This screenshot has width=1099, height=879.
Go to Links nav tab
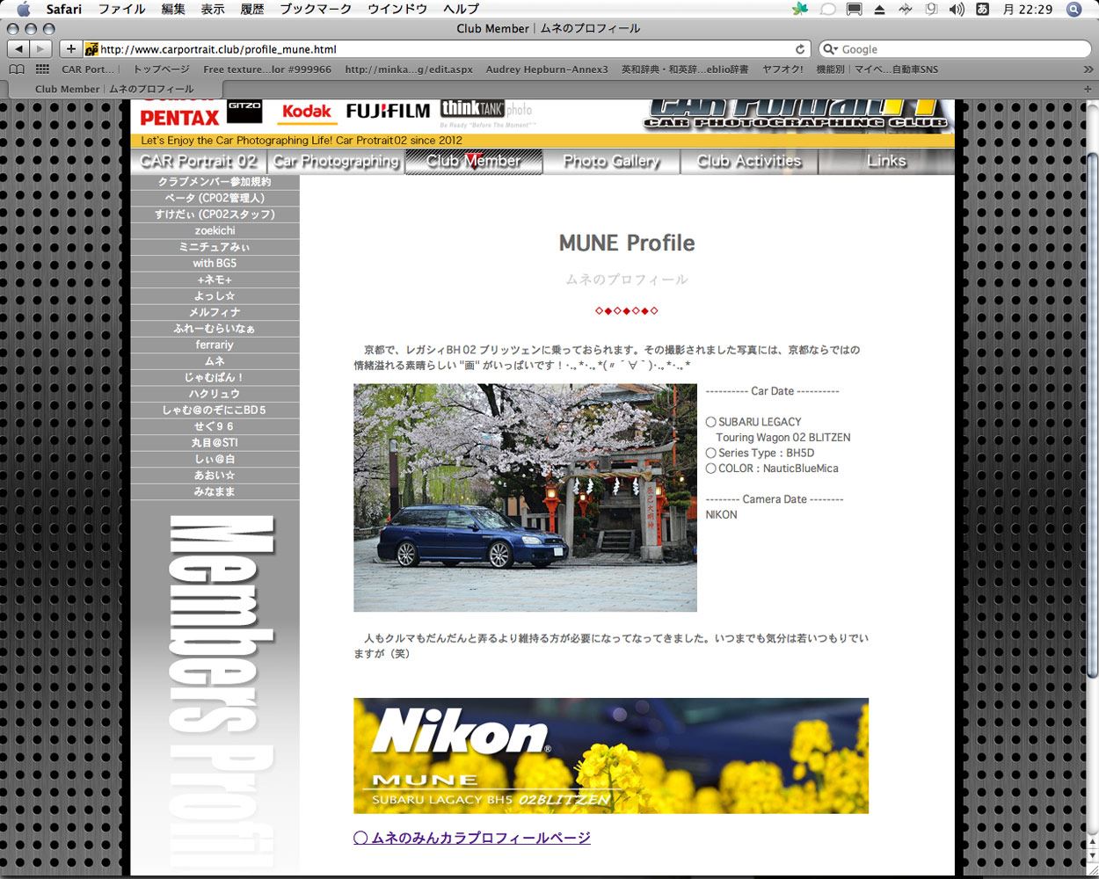886,161
